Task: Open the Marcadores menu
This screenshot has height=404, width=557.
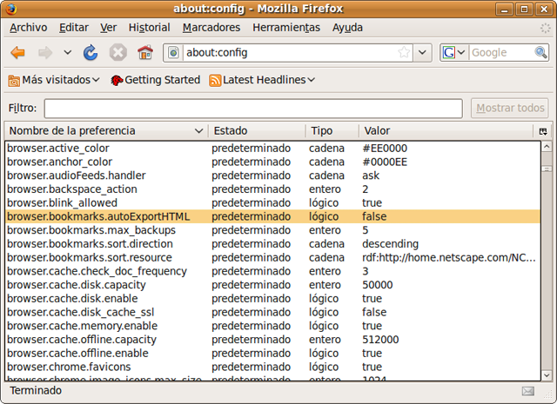Action: [211, 28]
